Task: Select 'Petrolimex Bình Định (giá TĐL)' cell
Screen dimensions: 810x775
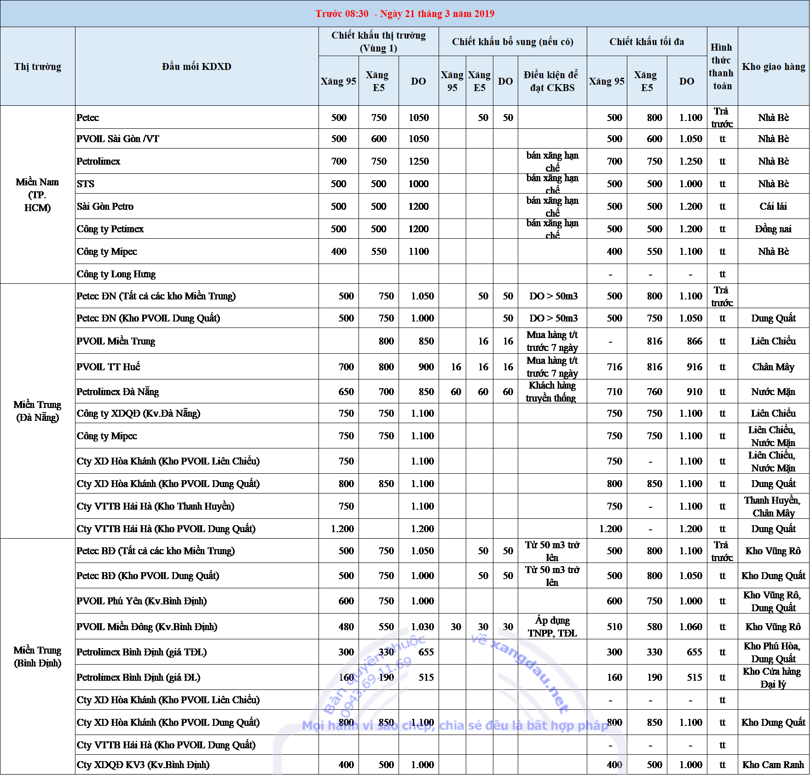Action: coord(197,652)
